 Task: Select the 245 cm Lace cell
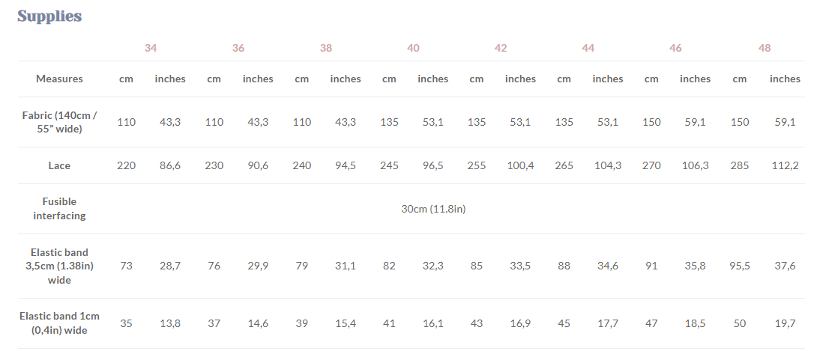(x=389, y=165)
